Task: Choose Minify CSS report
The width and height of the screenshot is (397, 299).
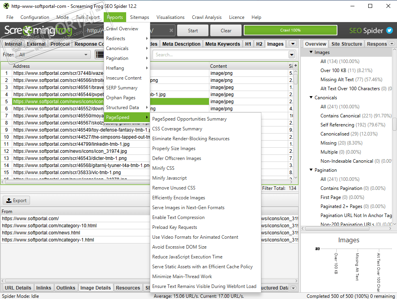Action: pos(205,168)
